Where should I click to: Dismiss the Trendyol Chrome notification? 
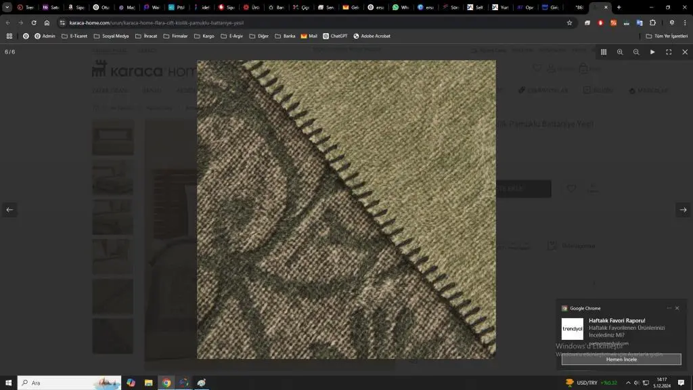click(677, 308)
